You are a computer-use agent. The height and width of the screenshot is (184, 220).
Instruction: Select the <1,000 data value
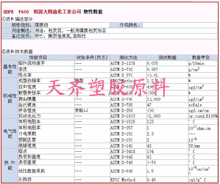pos(154,116)
